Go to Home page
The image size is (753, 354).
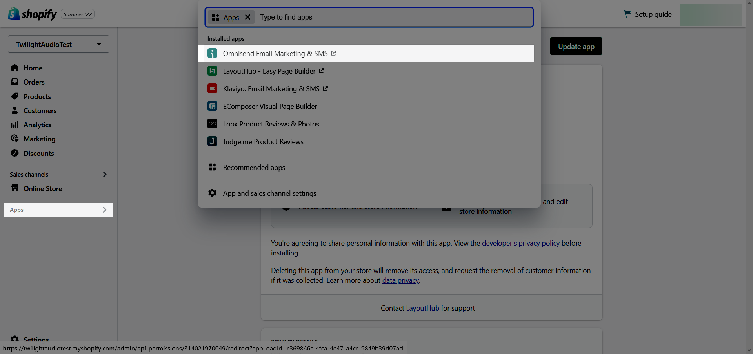coord(33,68)
